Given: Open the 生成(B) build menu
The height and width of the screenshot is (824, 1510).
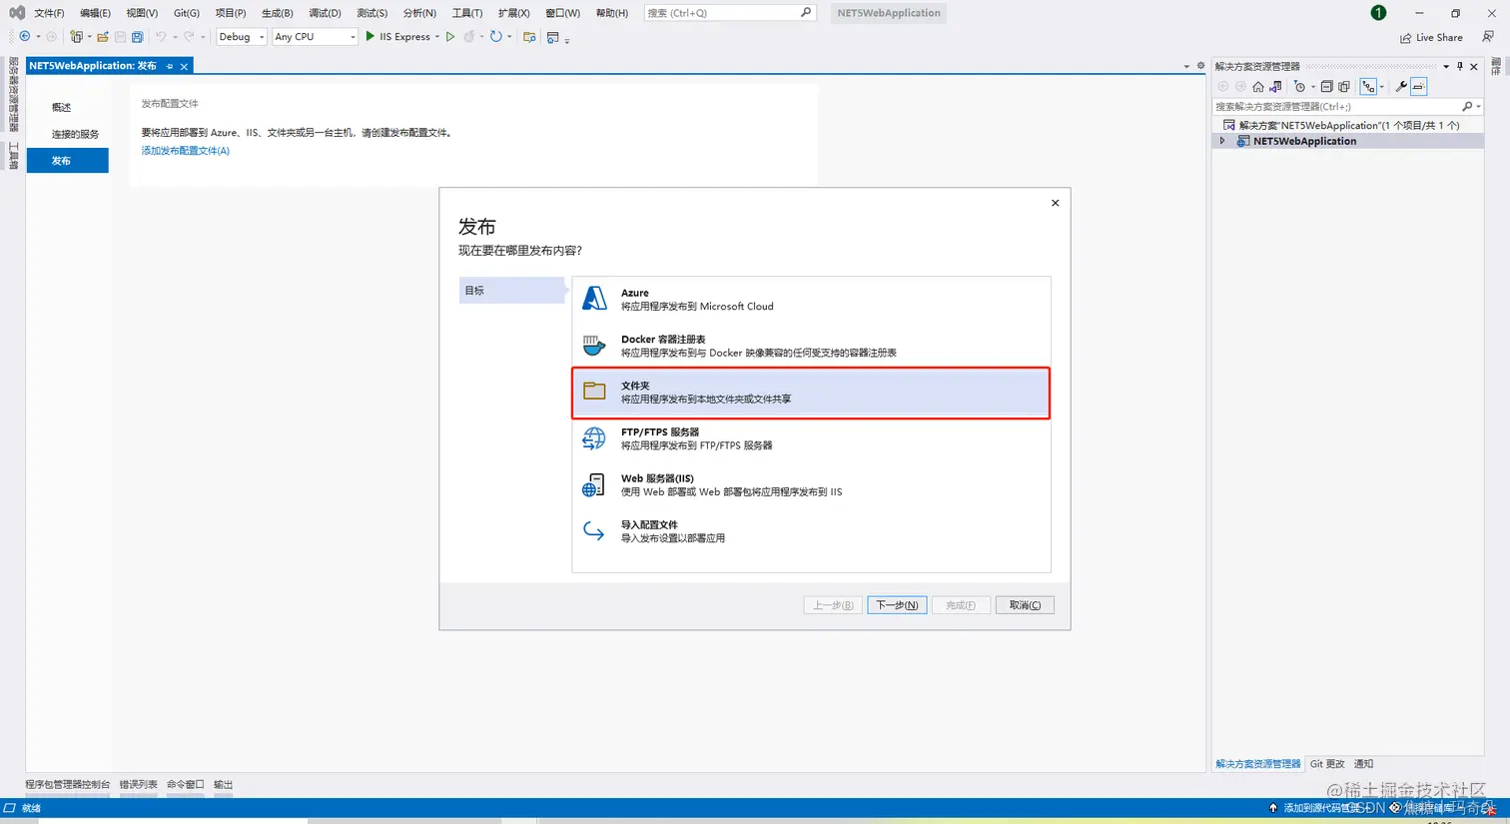Looking at the screenshot, I should (x=277, y=13).
